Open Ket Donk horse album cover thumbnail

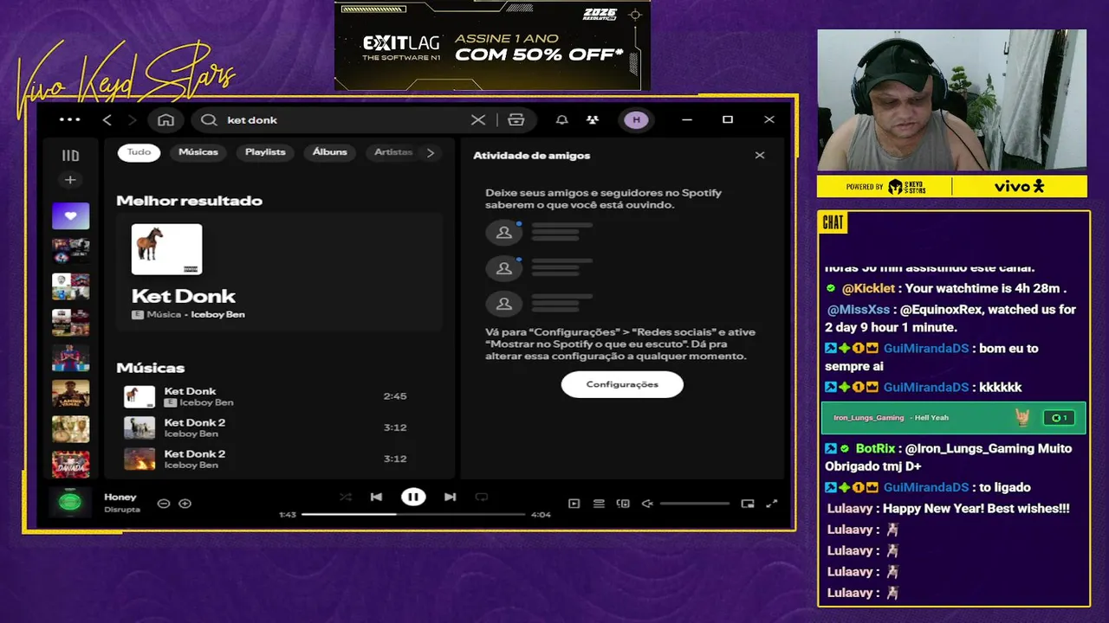(166, 249)
